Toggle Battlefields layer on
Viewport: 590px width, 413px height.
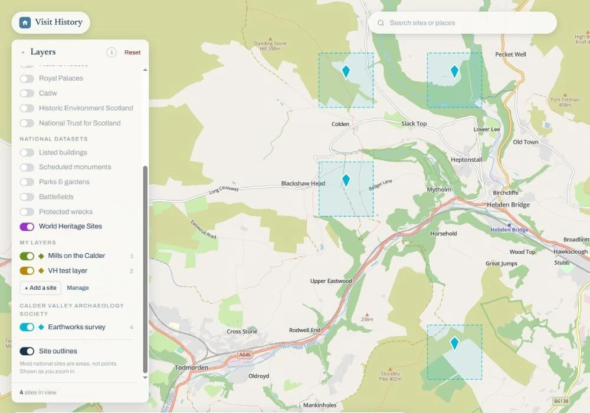pos(27,196)
